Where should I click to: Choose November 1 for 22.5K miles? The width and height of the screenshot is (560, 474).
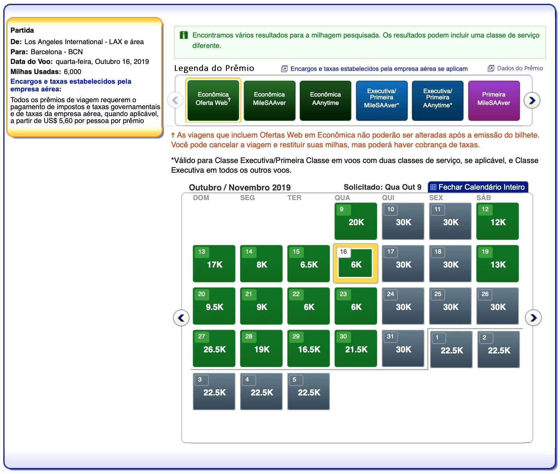[451, 350]
